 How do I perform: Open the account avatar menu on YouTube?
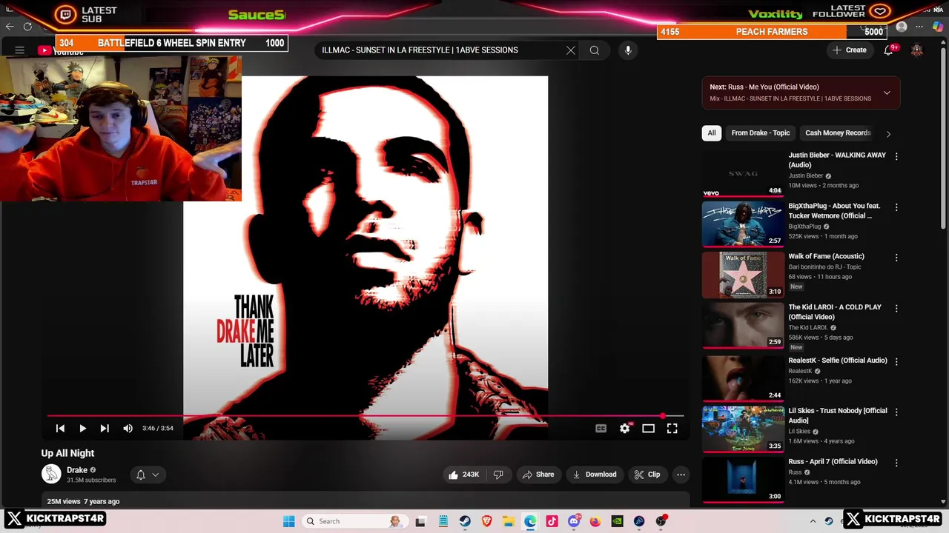click(917, 50)
